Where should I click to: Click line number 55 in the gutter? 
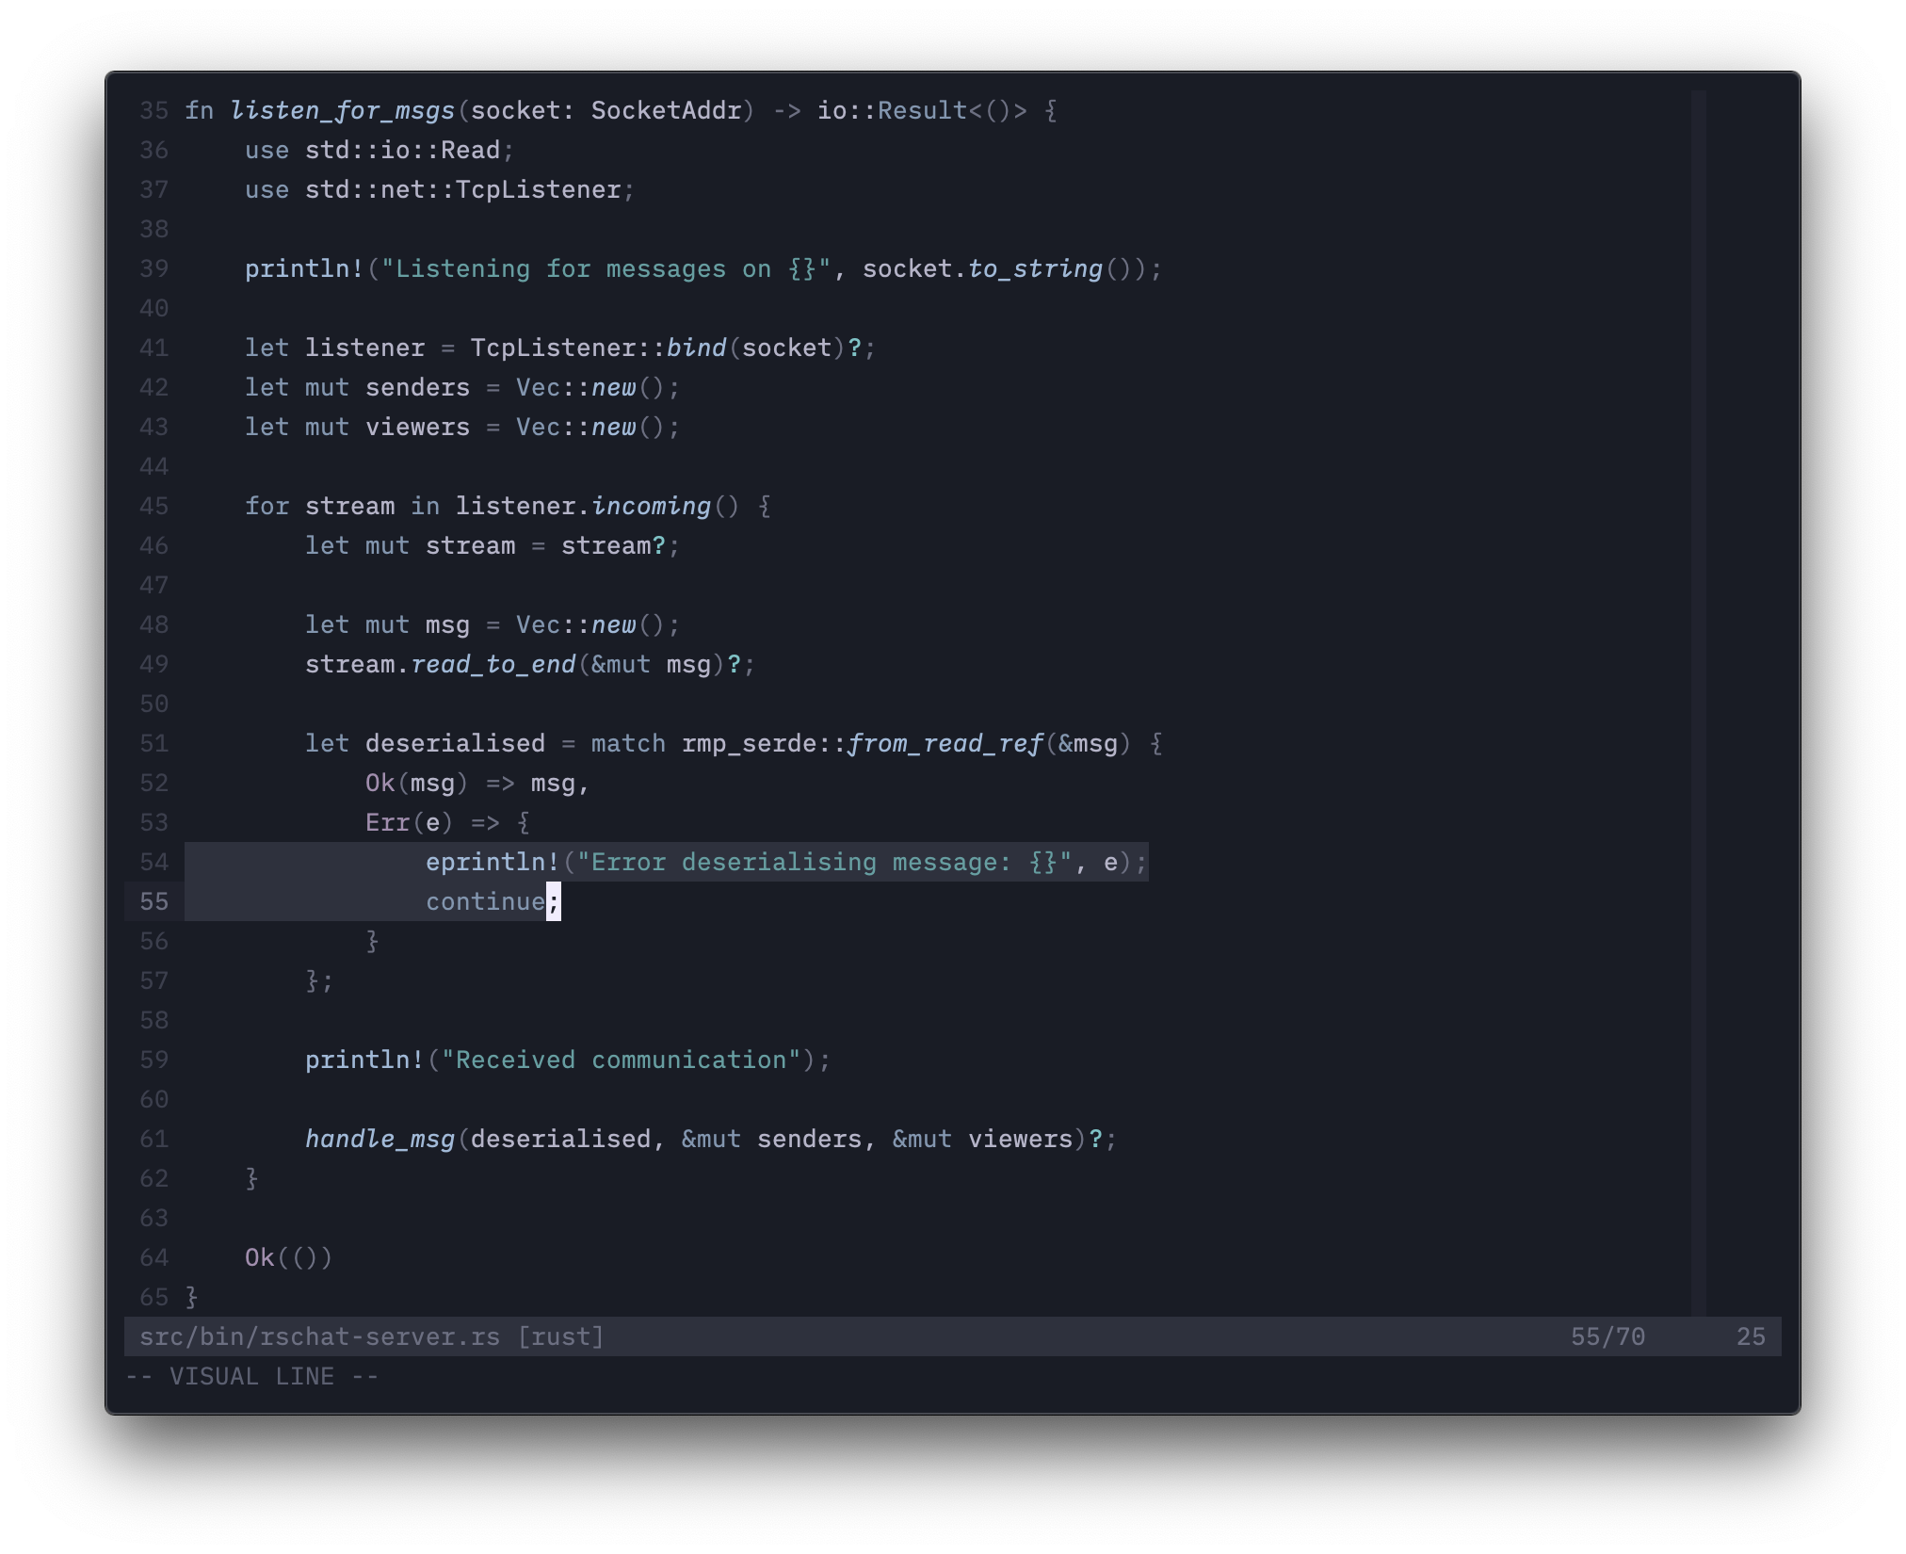point(153,902)
